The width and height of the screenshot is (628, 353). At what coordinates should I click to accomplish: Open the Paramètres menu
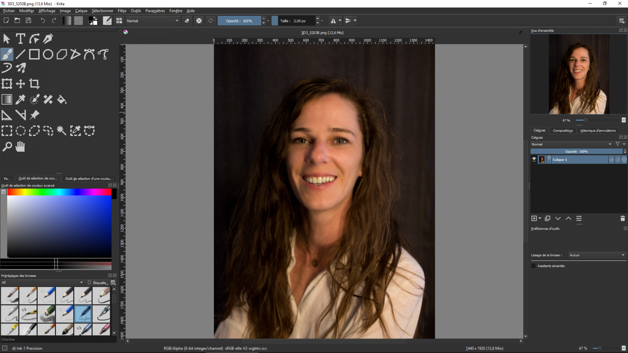pyautogui.click(x=155, y=11)
